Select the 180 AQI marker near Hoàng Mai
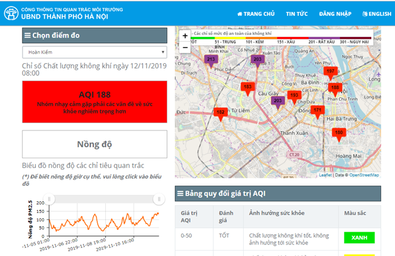This screenshot has width=395, height=256. pyautogui.click(x=339, y=133)
